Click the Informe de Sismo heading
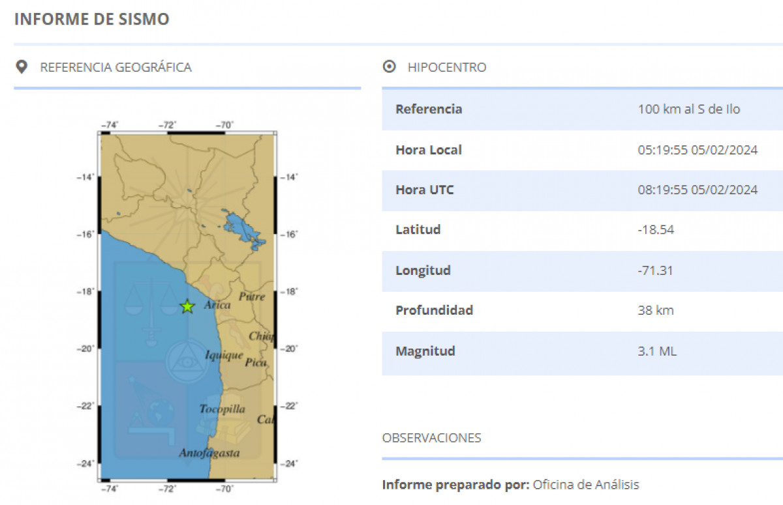The height and width of the screenshot is (505, 783). click(91, 20)
